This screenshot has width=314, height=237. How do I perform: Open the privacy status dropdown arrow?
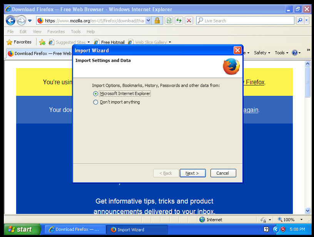pyautogui.click(x=270, y=220)
